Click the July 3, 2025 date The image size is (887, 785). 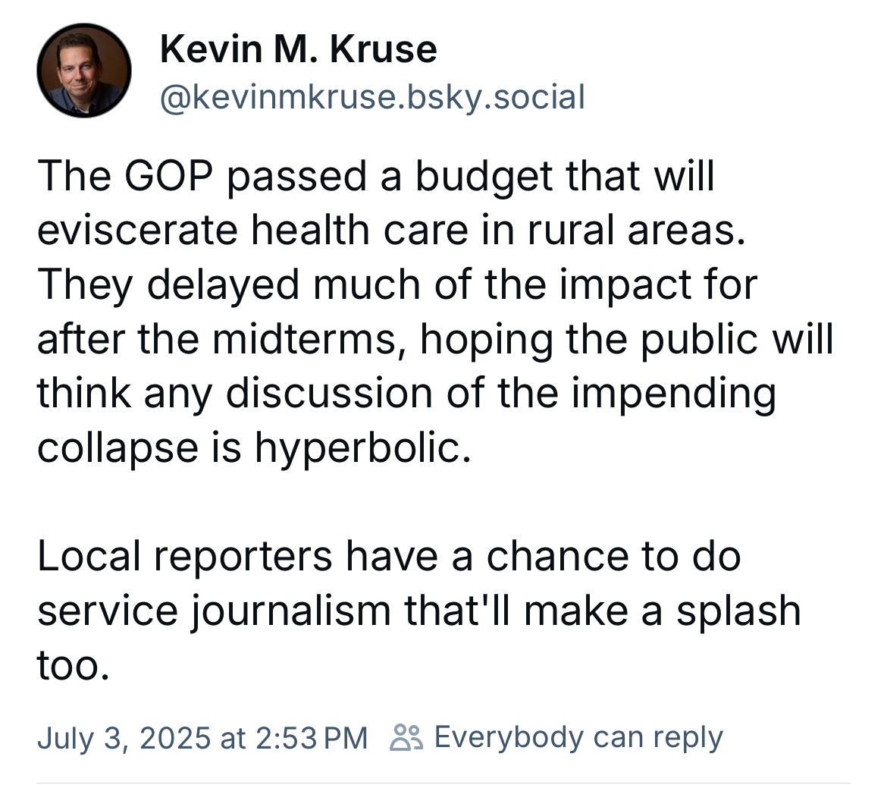(x=124, y=737)
